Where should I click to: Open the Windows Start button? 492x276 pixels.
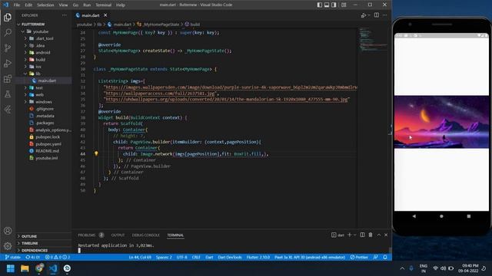(x=10, y=268)
